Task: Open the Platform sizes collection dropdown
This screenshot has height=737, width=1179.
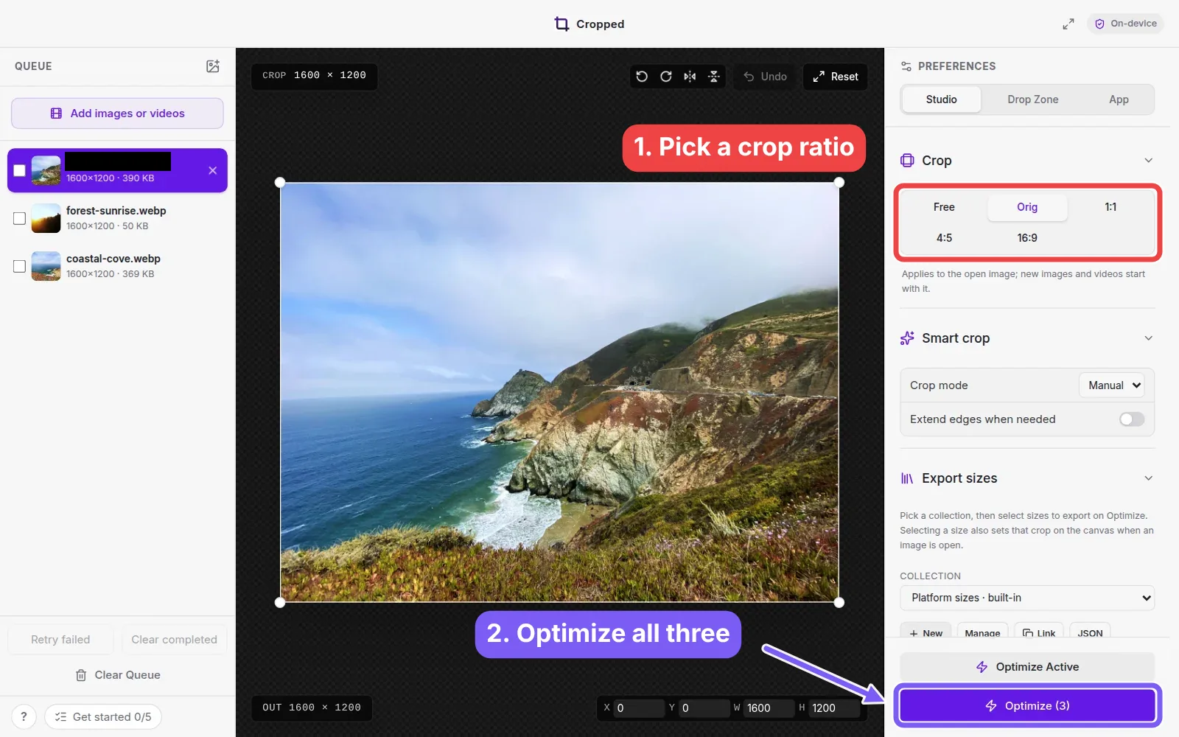Action: [x=1027, y=598]
